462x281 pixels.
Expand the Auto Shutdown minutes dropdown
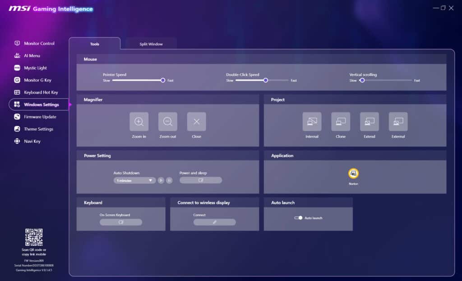point(134,180)
